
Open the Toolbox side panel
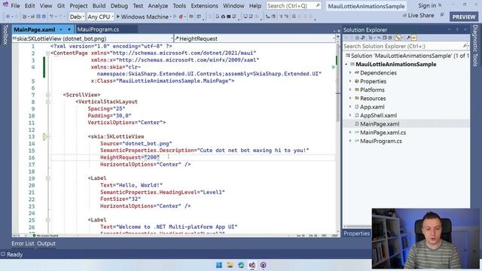click(x=5, y=35)
